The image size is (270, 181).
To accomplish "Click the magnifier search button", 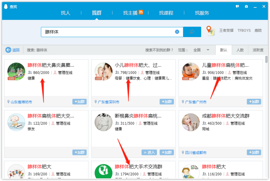I will (x=192, y=32).
